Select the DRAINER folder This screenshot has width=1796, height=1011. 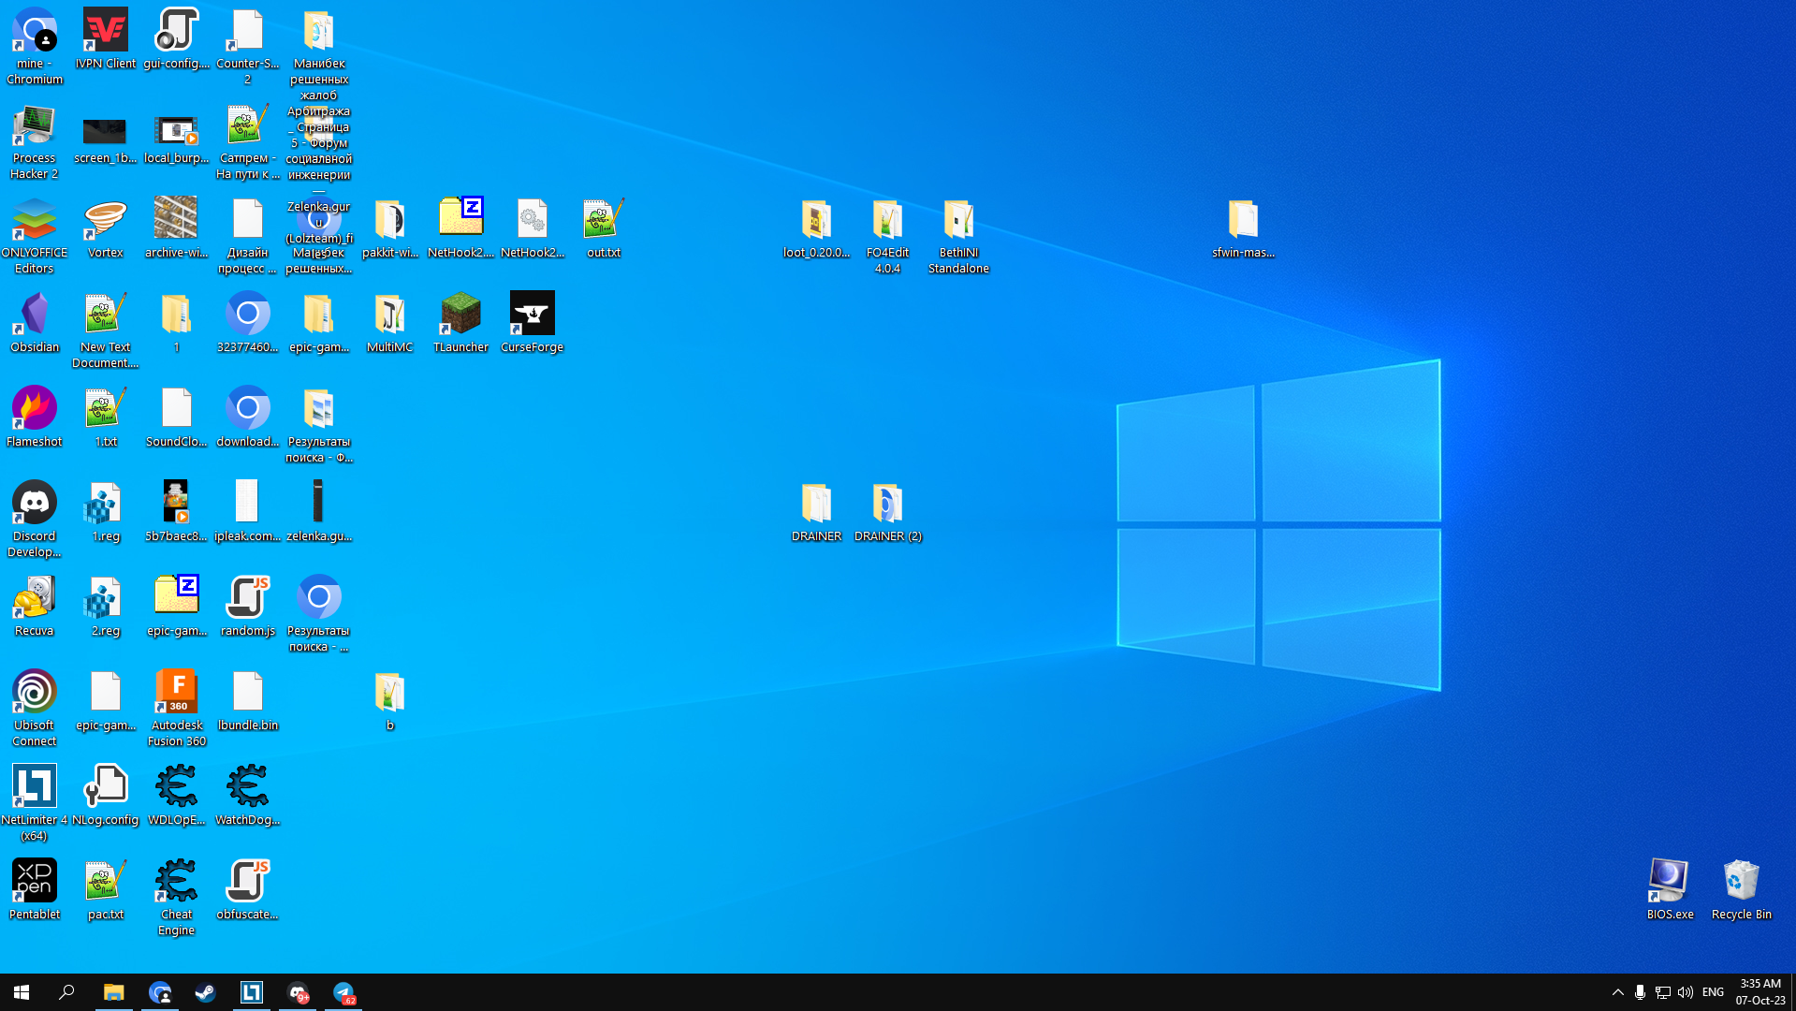pos(816,513)
